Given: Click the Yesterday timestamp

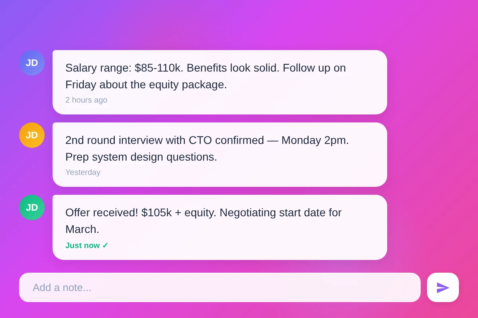Looking at the screenshot, I should tap(83, 172).
